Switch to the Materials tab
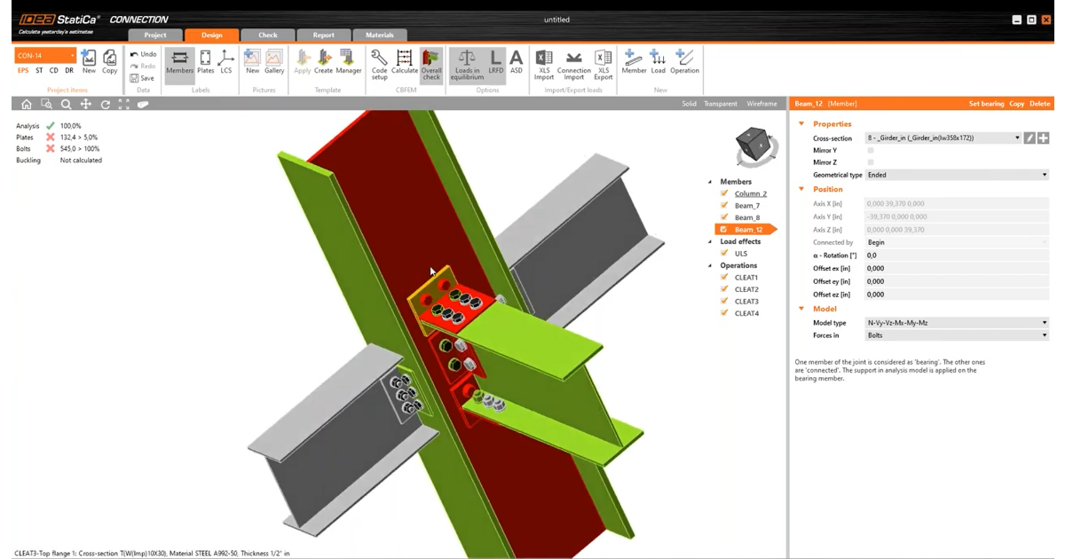 [380, 35]
